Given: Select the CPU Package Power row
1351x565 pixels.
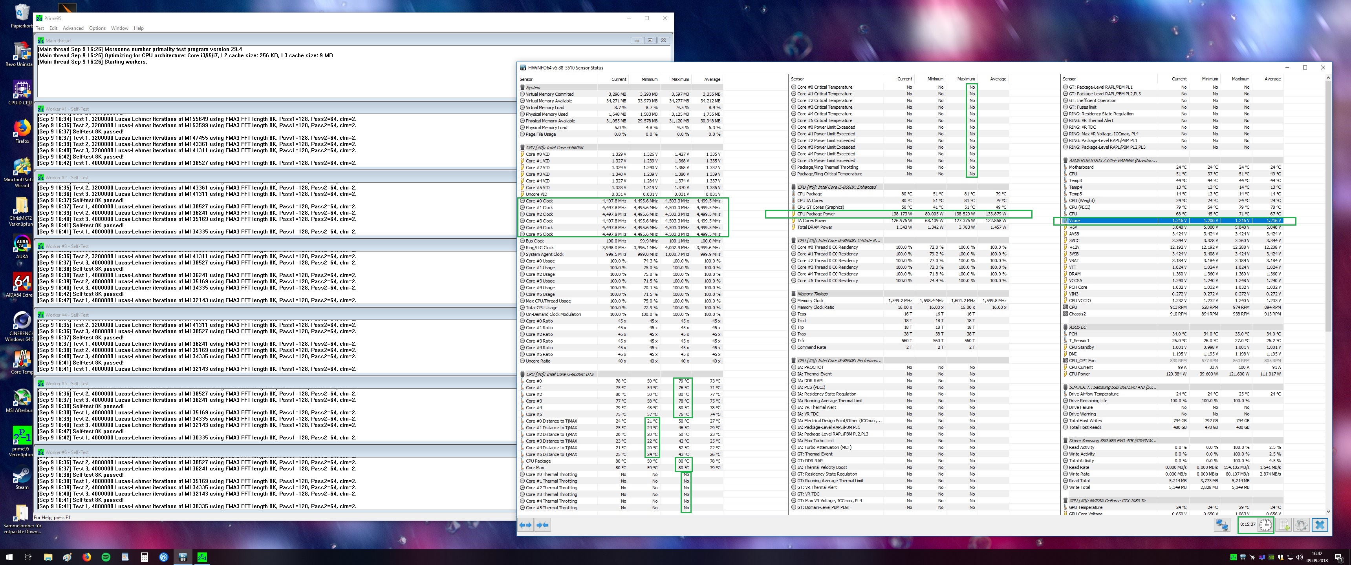Looking at the screenshot, I should (899, 214).
